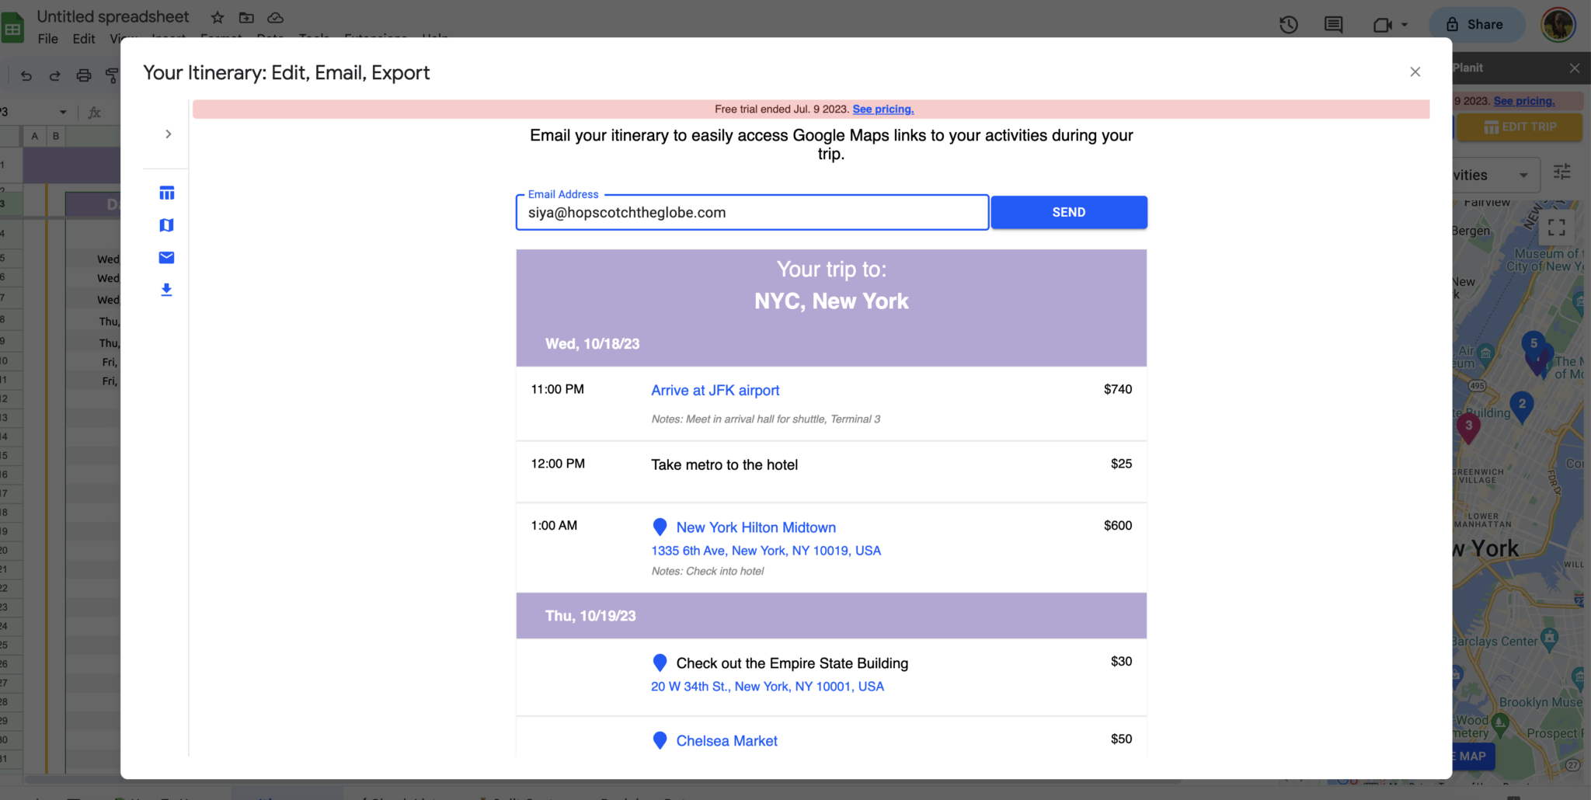1591x800 pixels.
Task: Check cloud save status icon
Action: [x=275, y=17]
